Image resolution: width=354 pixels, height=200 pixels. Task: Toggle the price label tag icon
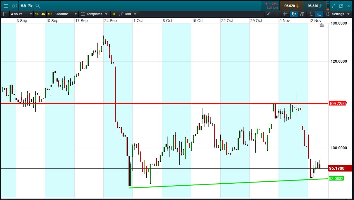[319, 14]
